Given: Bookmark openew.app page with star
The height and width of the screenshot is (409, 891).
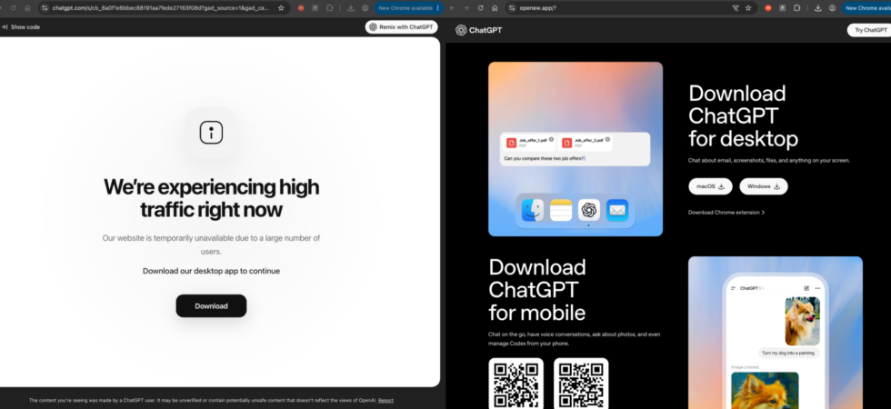Looking at the screenshot, I should point(748,8).
